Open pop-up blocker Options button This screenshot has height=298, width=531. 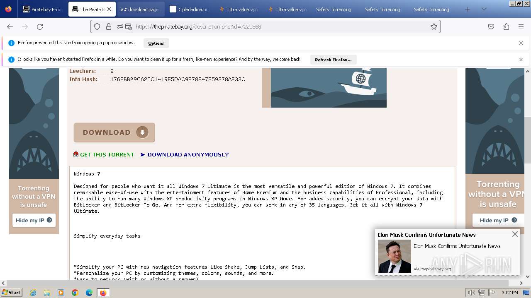coord(156,43)
